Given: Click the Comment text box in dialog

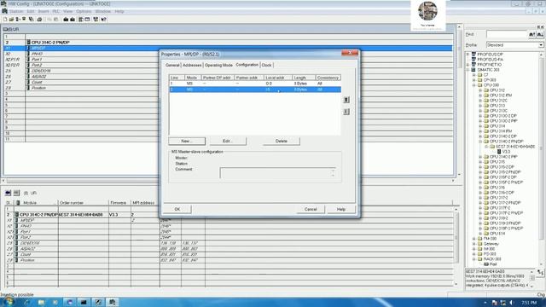Looking at the screenshot, I should pyautogui.click(x=278, y=173).
